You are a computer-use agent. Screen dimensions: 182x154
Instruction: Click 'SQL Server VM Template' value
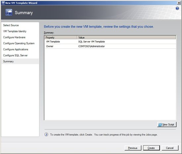91,42
